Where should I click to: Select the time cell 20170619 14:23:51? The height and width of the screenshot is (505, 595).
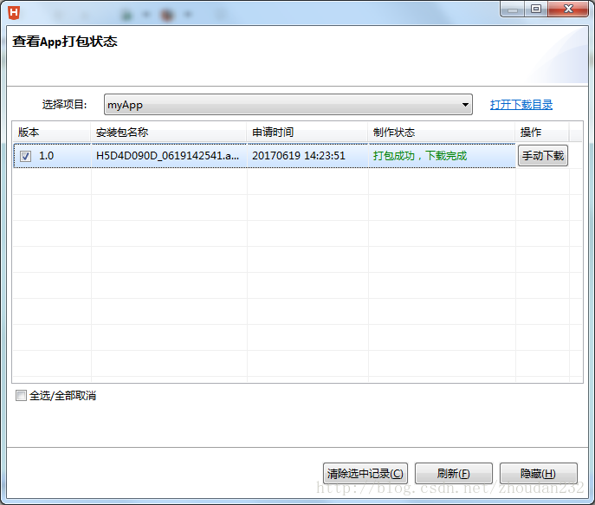pyautogui.click(x=299, y=156)
